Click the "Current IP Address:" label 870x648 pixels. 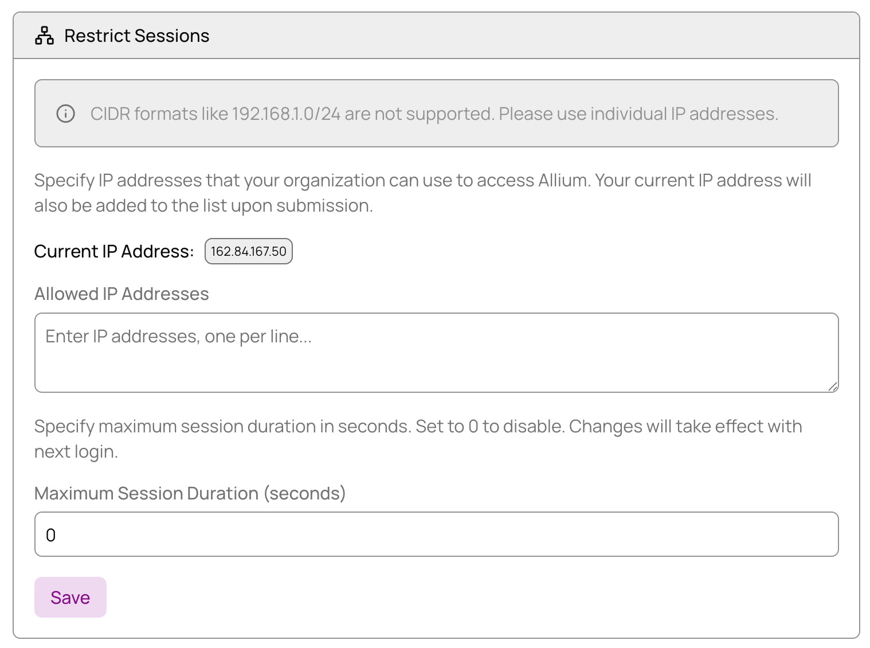click(x=114, y=251)
